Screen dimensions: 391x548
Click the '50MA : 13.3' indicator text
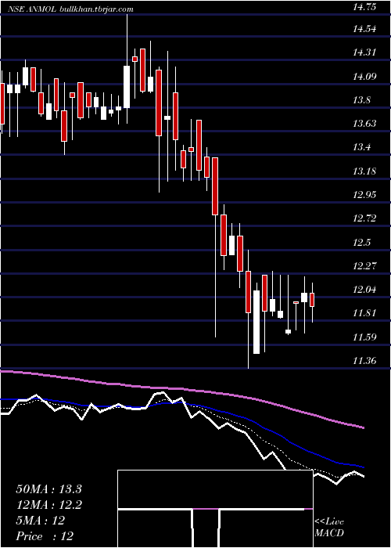48,489
